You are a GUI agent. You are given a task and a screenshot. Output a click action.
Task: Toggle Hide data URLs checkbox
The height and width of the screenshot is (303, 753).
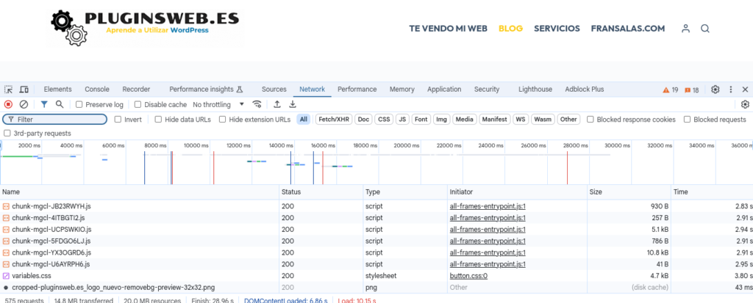158,120
